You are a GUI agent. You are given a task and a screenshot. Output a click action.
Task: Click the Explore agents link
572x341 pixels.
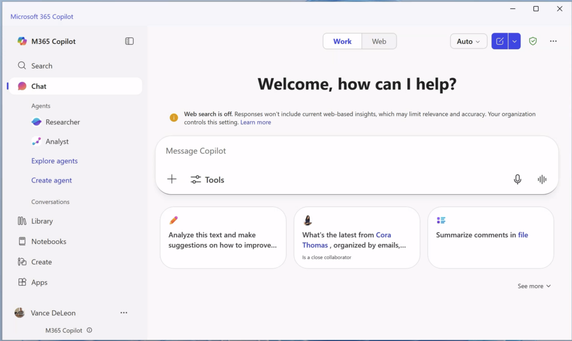(x=54, y=161)
